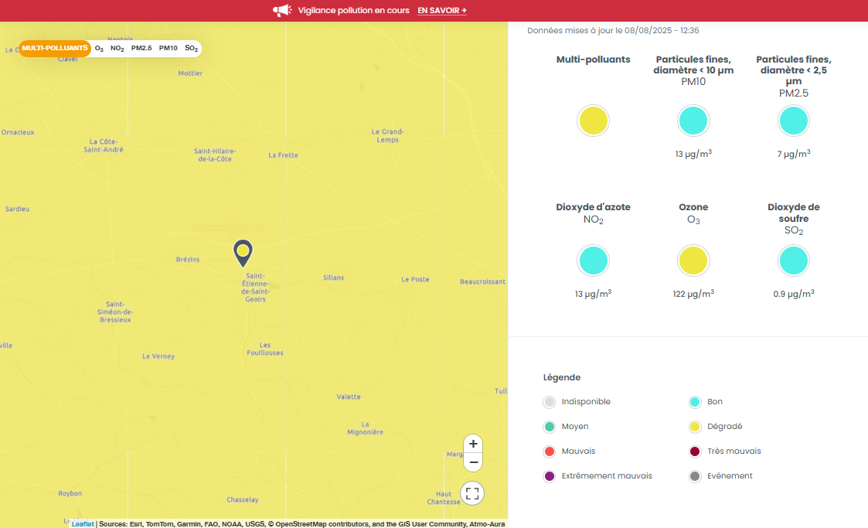Screen dimensions: 868x528
Task: Click the Dioxyde d'azote NO2 indicator circle
Action: 593,261
